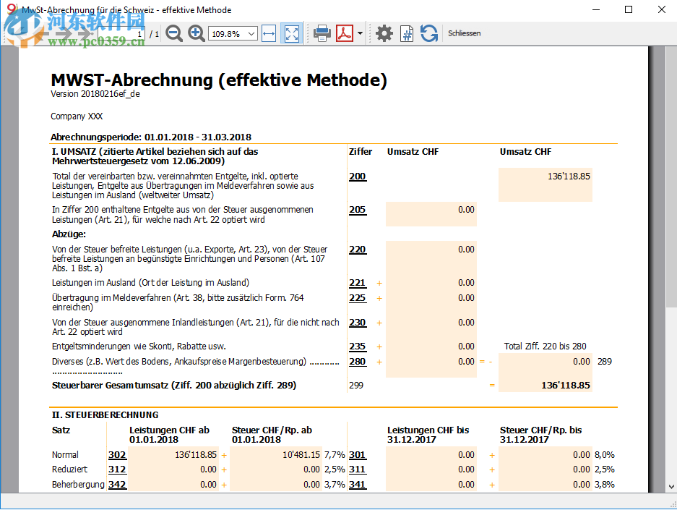The height and width of the screenshot is (510, 677).
Task: Open Ziffer 341 link
Action: 358,485
